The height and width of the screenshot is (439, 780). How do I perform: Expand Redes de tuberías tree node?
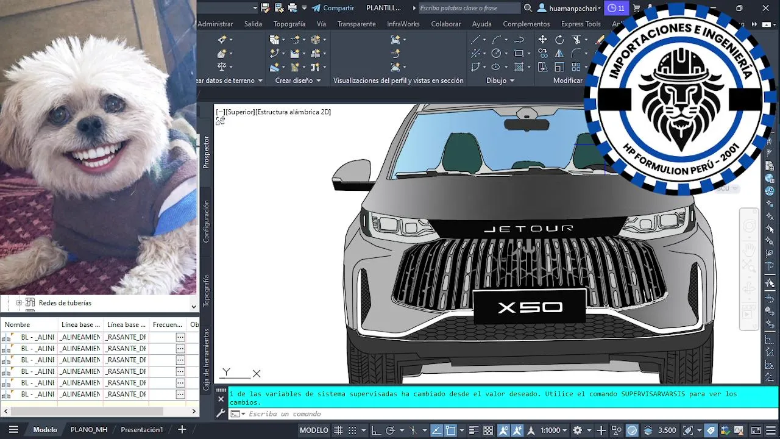pos(19,302)
